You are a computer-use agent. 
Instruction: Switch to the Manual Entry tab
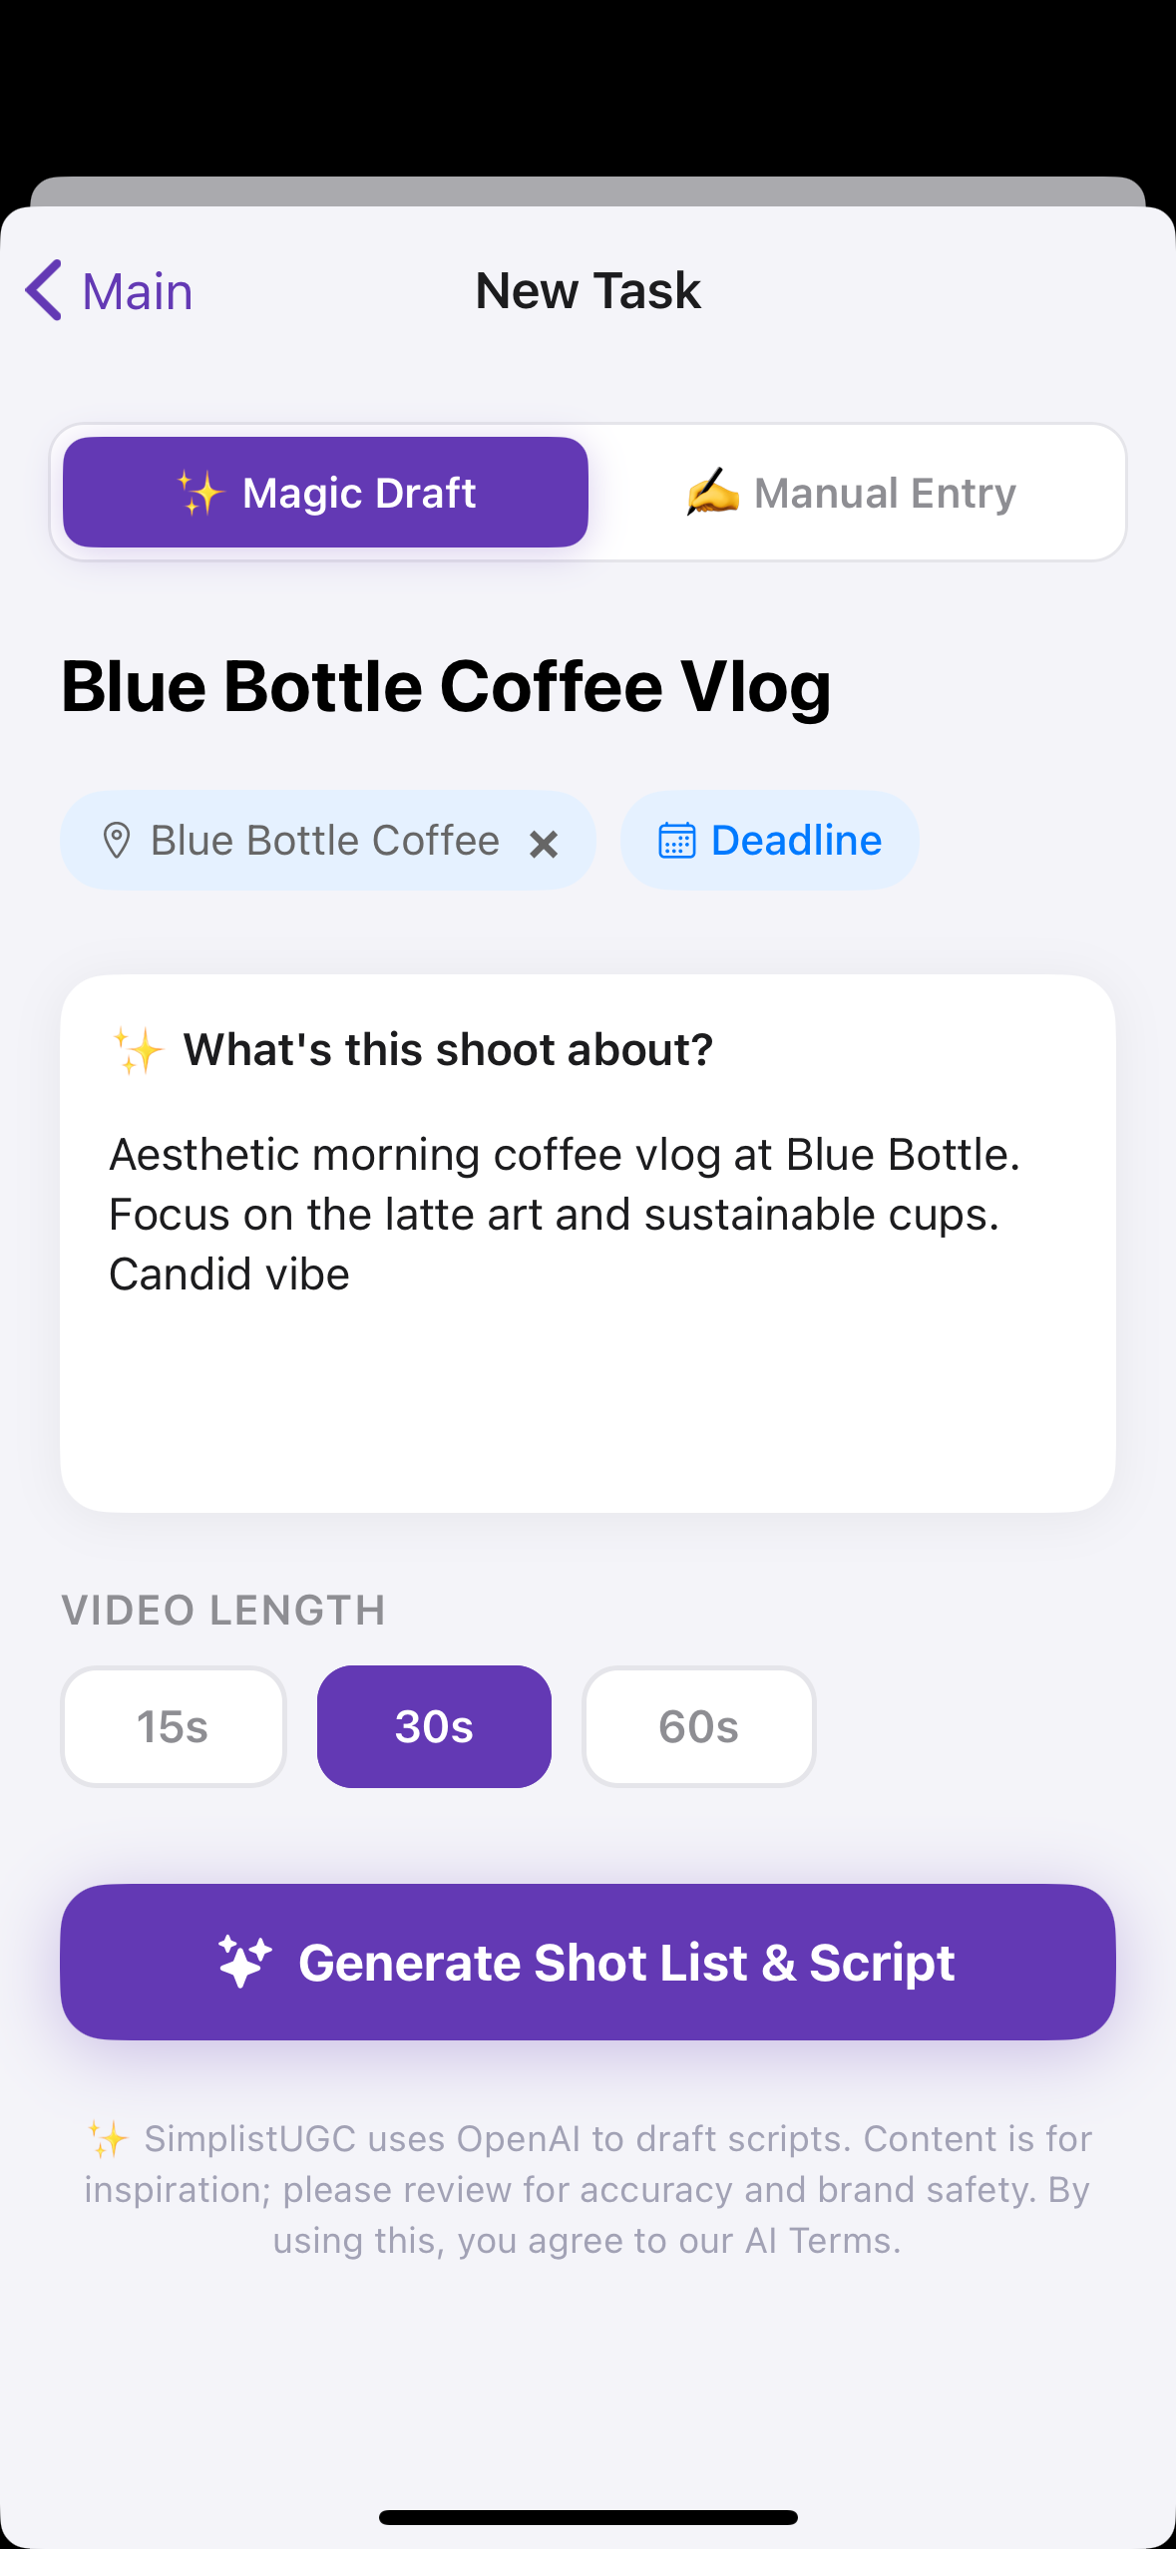[x=854, y=493]
